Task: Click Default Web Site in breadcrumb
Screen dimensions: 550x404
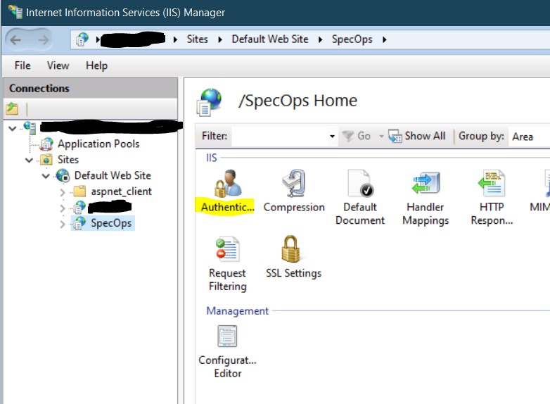Action: 270,39
